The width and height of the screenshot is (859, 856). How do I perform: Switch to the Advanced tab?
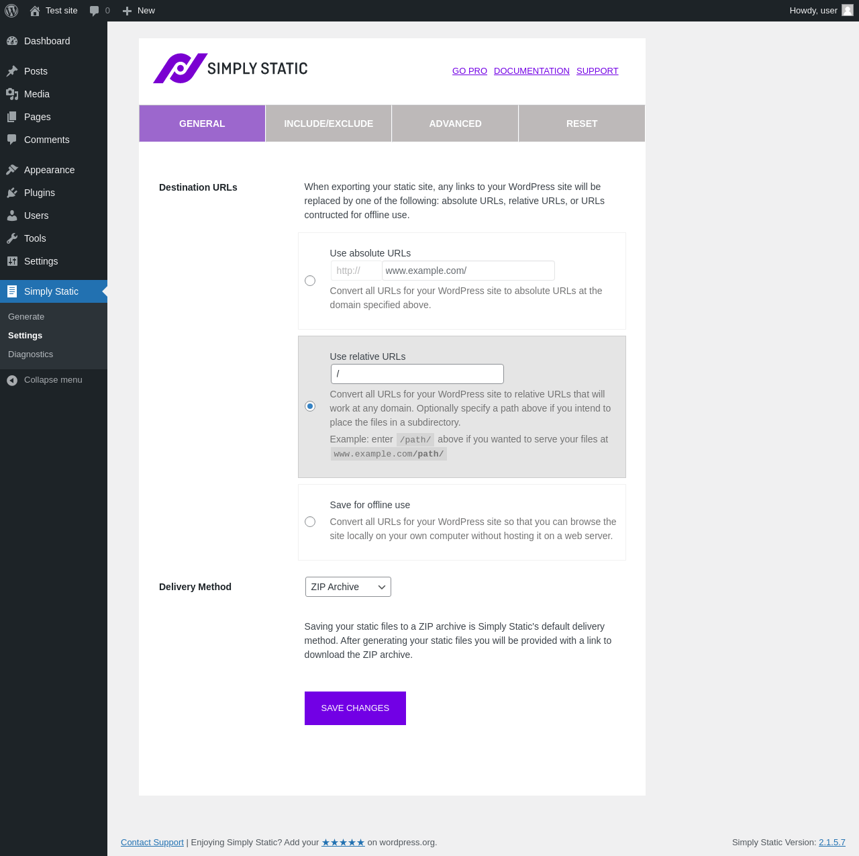(x=455, y=124)
